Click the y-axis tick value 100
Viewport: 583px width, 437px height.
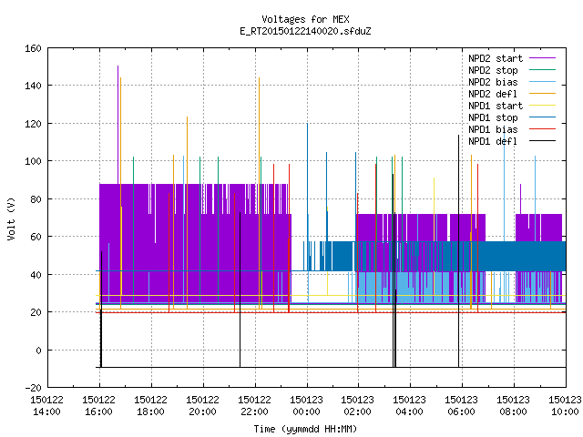point(33,161)
